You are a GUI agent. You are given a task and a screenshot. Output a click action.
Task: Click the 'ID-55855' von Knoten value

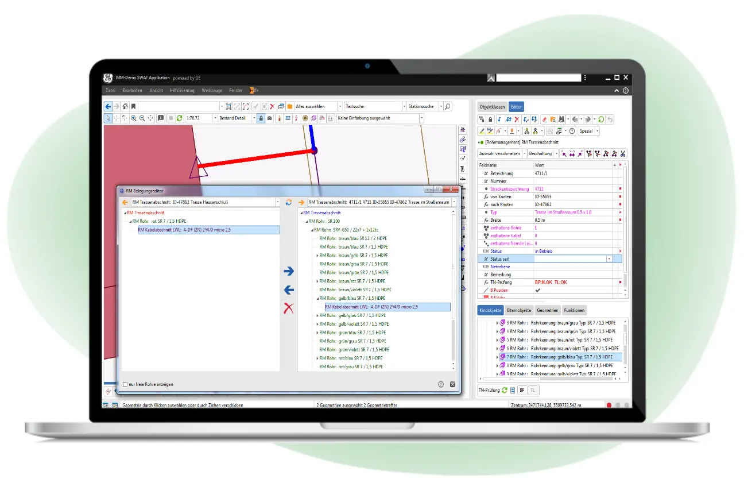pos(544,196)
